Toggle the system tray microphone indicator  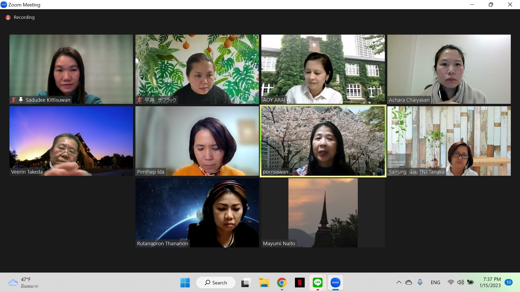point(420,282)
